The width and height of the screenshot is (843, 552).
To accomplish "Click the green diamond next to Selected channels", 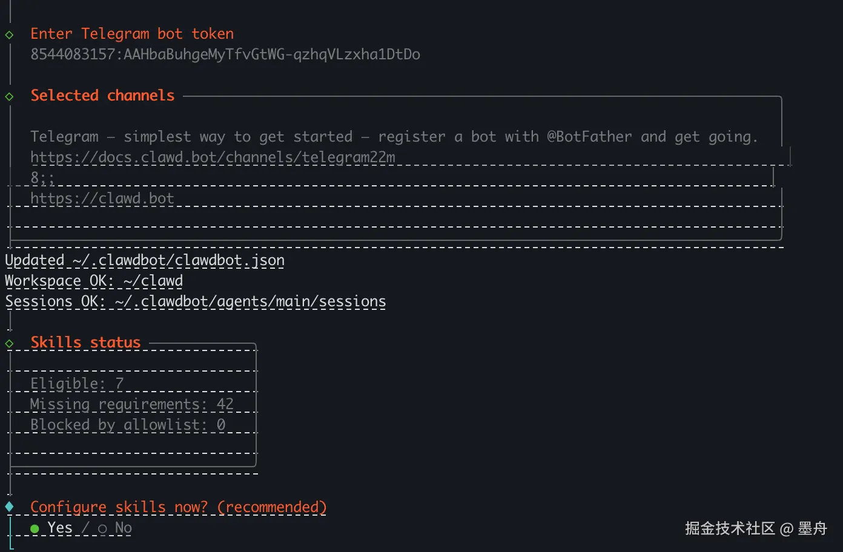I will coord(9,96).
